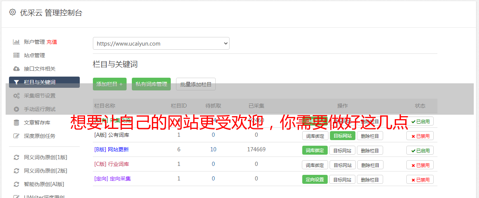Click the 栏目ID column header

pyautogui.click(x=179, y=106)
